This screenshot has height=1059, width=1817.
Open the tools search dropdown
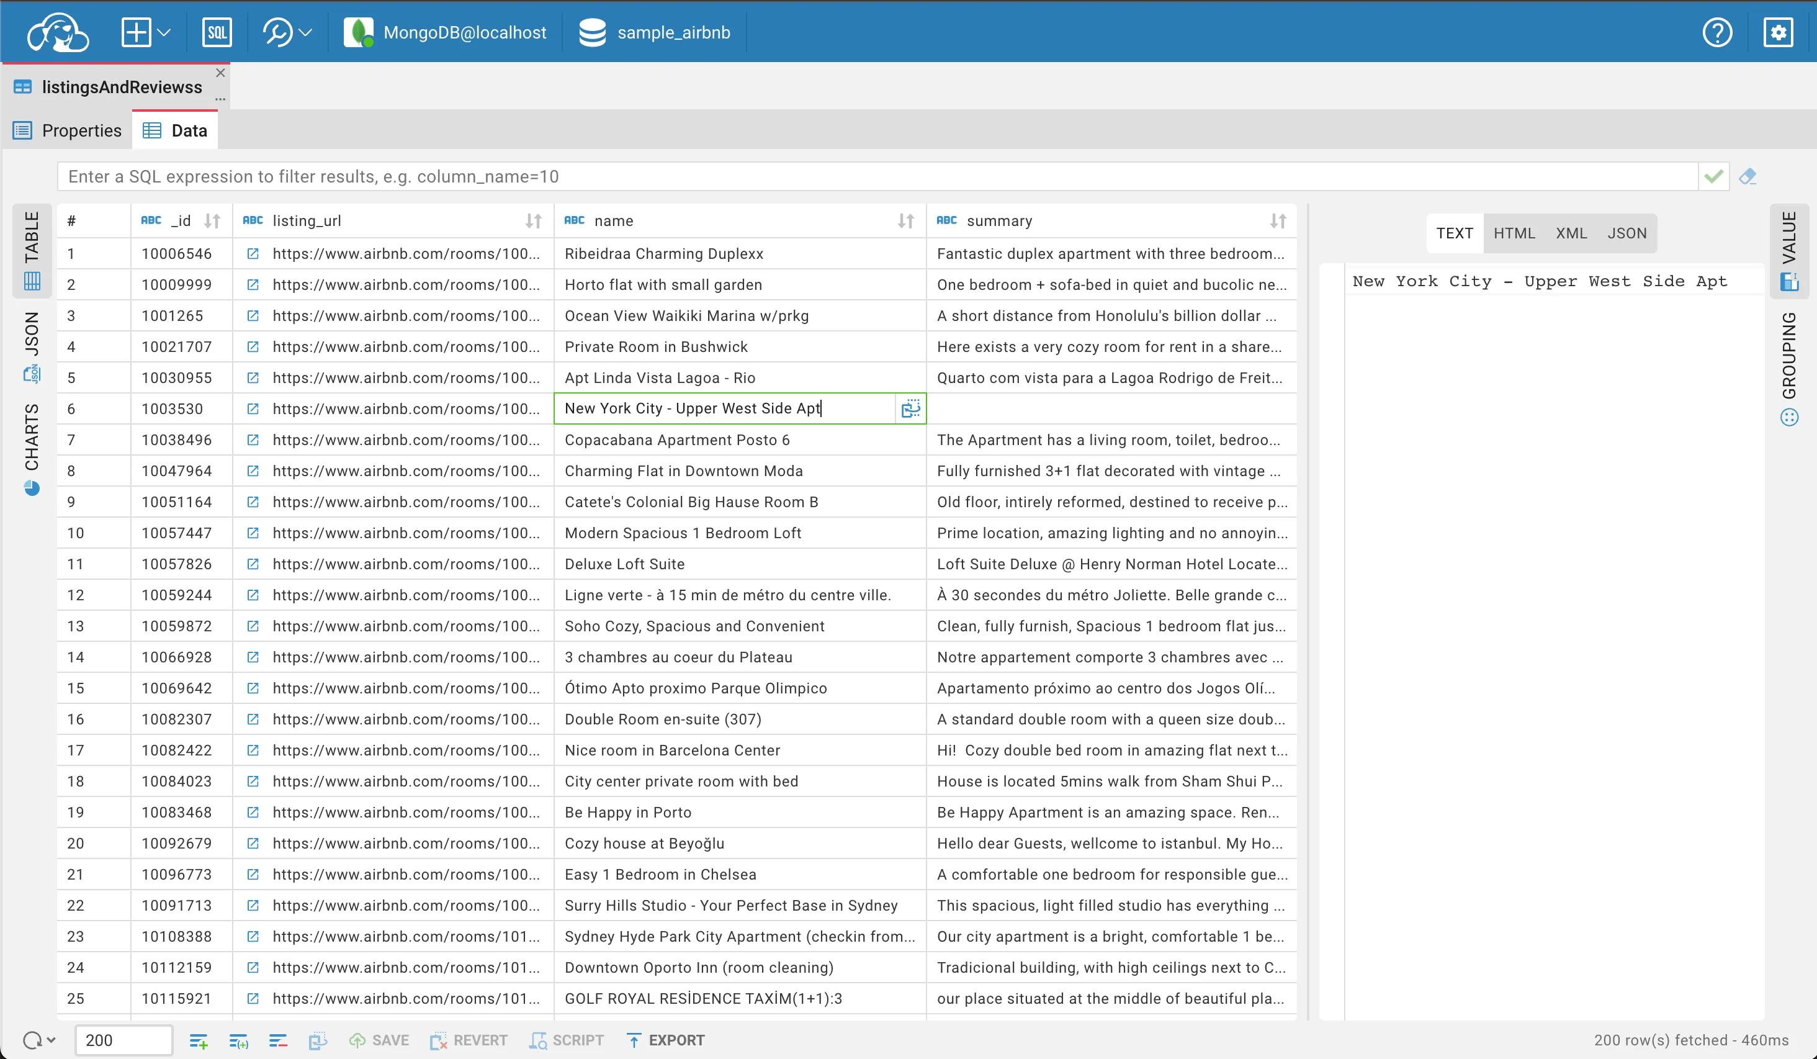(287, 32)
